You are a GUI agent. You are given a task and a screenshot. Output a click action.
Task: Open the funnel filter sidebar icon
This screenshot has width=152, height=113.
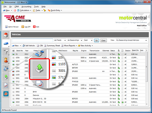tap(6, 52)
